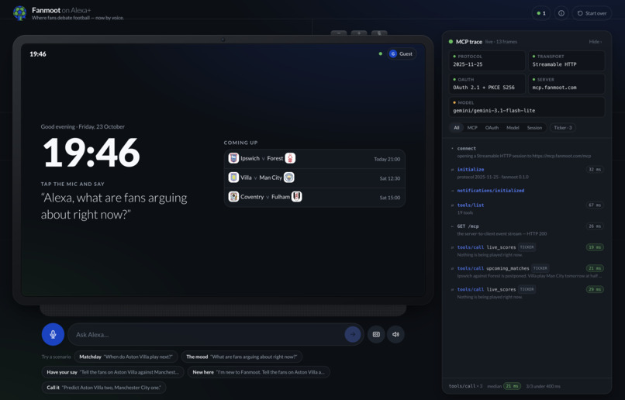Expand the tools/list trace entry
Image resolution: width=625 pixels, height=400 pixels.
click(x=527, y=209)
